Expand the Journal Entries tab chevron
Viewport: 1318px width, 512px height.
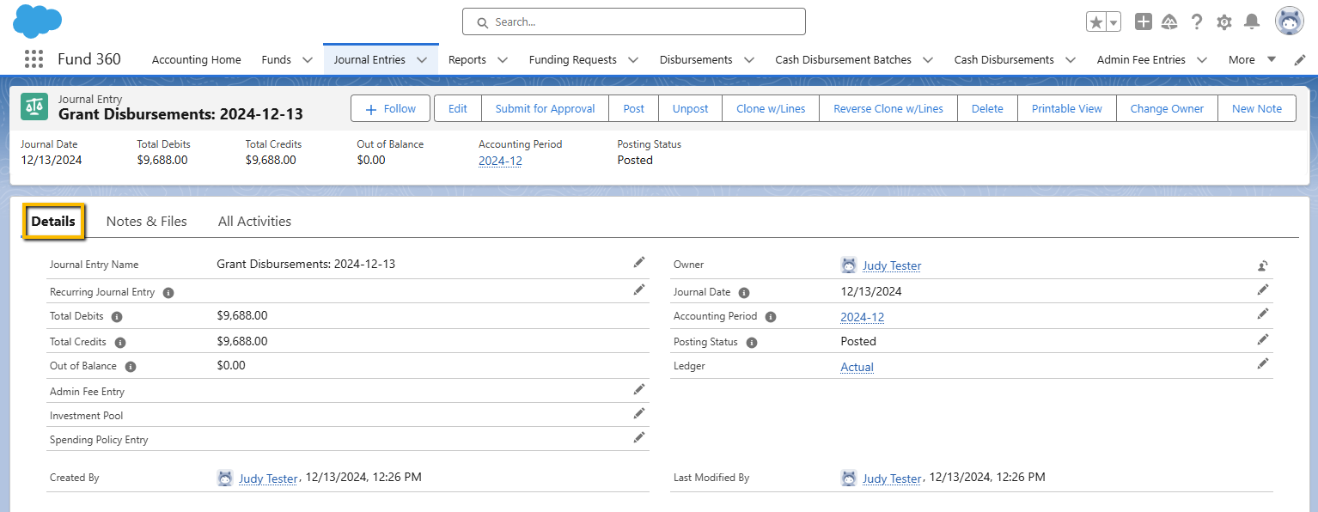coord(422,60)
